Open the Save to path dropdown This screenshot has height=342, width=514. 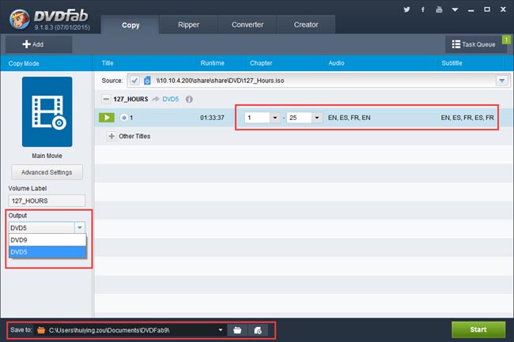coord(221,330)
